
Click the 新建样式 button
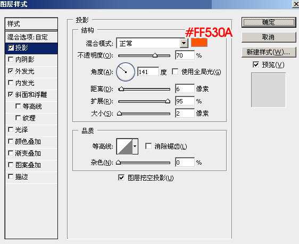point(269,52)
